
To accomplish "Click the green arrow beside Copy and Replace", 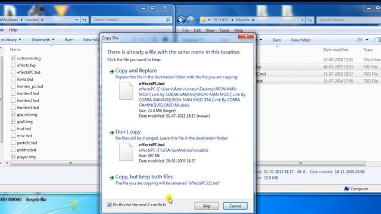I will (x=112, y=71).
